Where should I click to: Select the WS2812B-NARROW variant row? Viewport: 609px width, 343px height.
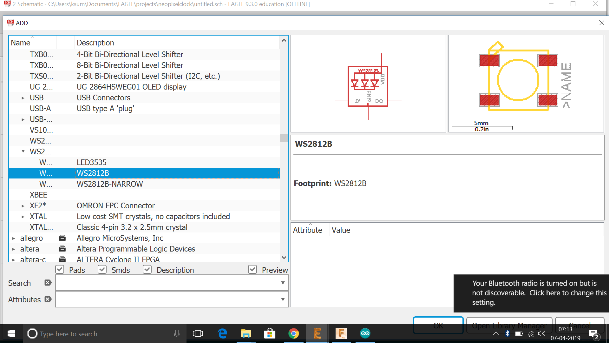click(110, 184)
